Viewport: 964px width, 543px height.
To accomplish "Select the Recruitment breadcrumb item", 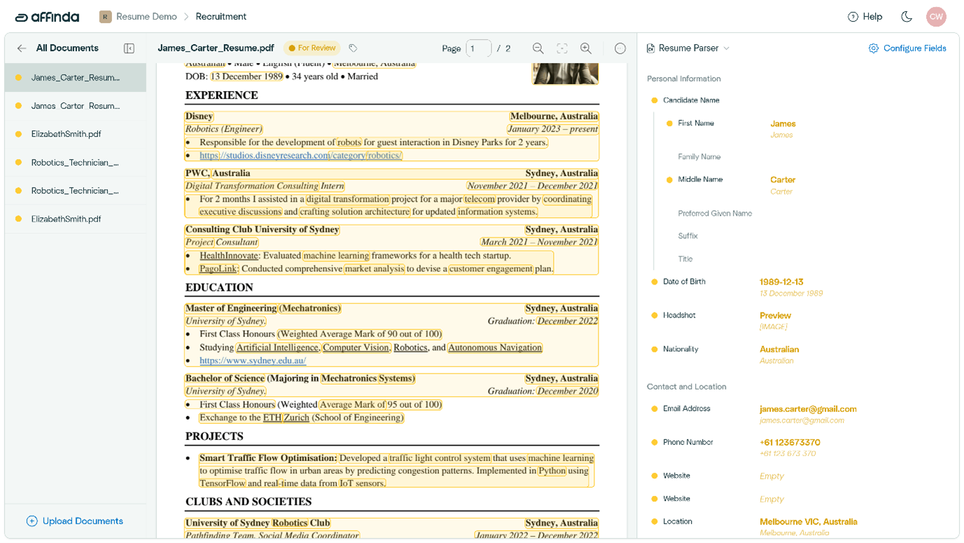I will pos(221,17).
